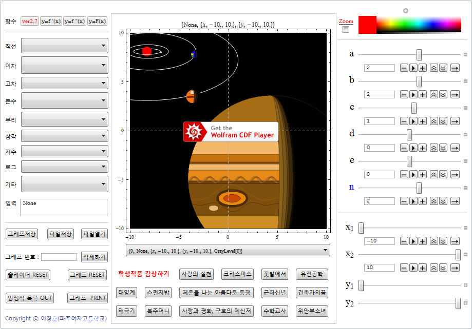Image resolution: width=472 pixels, height=329 pixels.
Task: Open the 고차 dropdown
Action: coord(64,83)
